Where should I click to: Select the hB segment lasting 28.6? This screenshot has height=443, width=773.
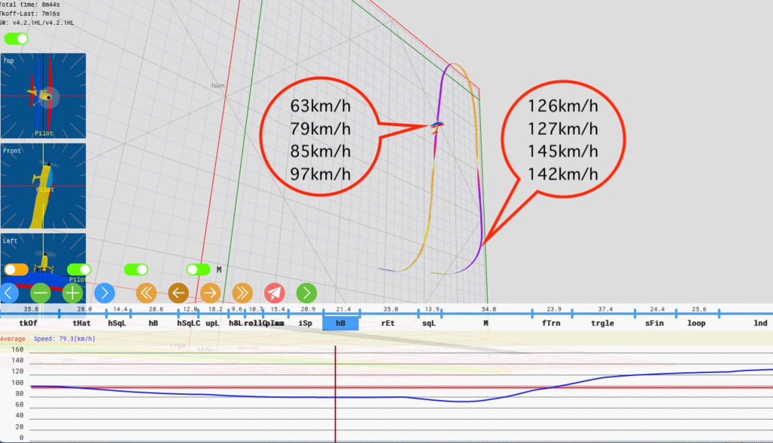[x=153, y=323]
